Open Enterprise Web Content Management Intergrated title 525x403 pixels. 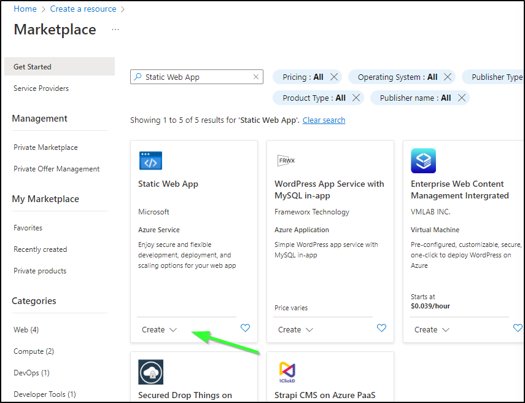coord(460,190)
